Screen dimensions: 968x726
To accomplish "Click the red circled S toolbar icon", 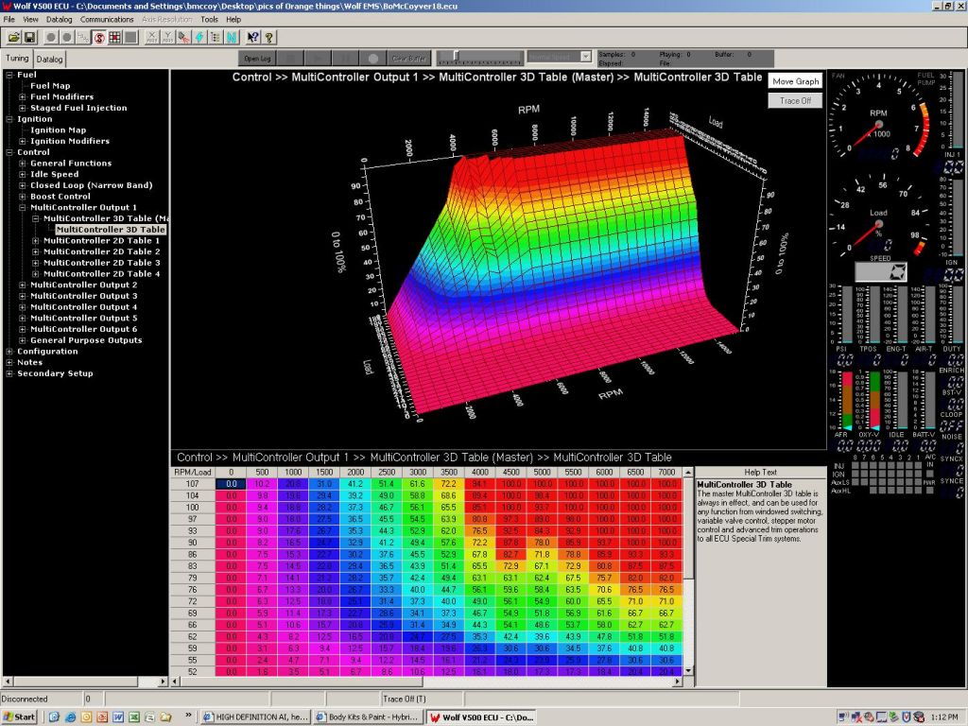I will point(98,37).
